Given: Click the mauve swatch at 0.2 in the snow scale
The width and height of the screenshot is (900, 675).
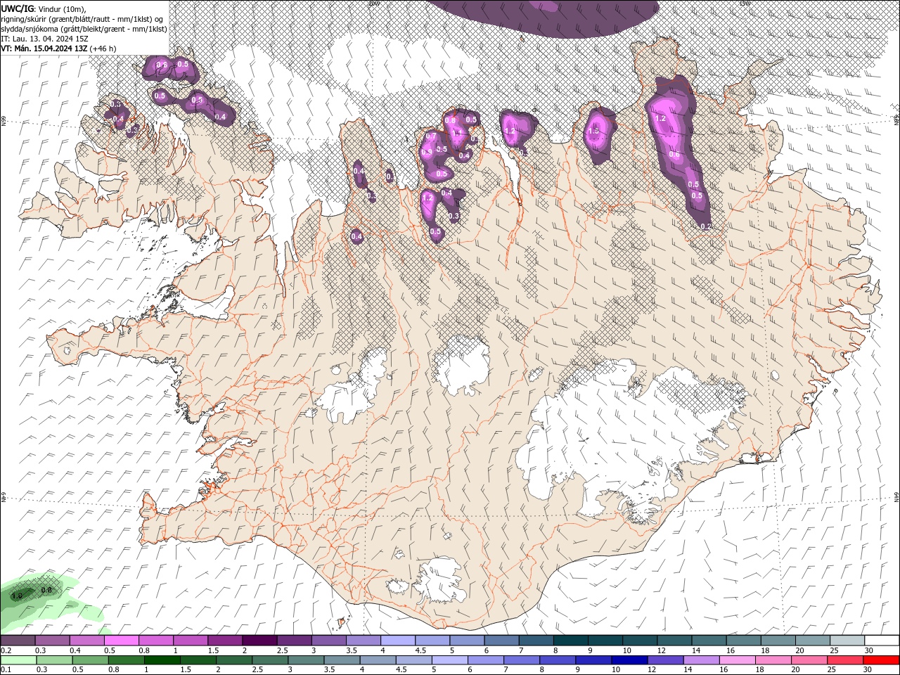Looking at the screenshot, I should (x=18, y=641).
